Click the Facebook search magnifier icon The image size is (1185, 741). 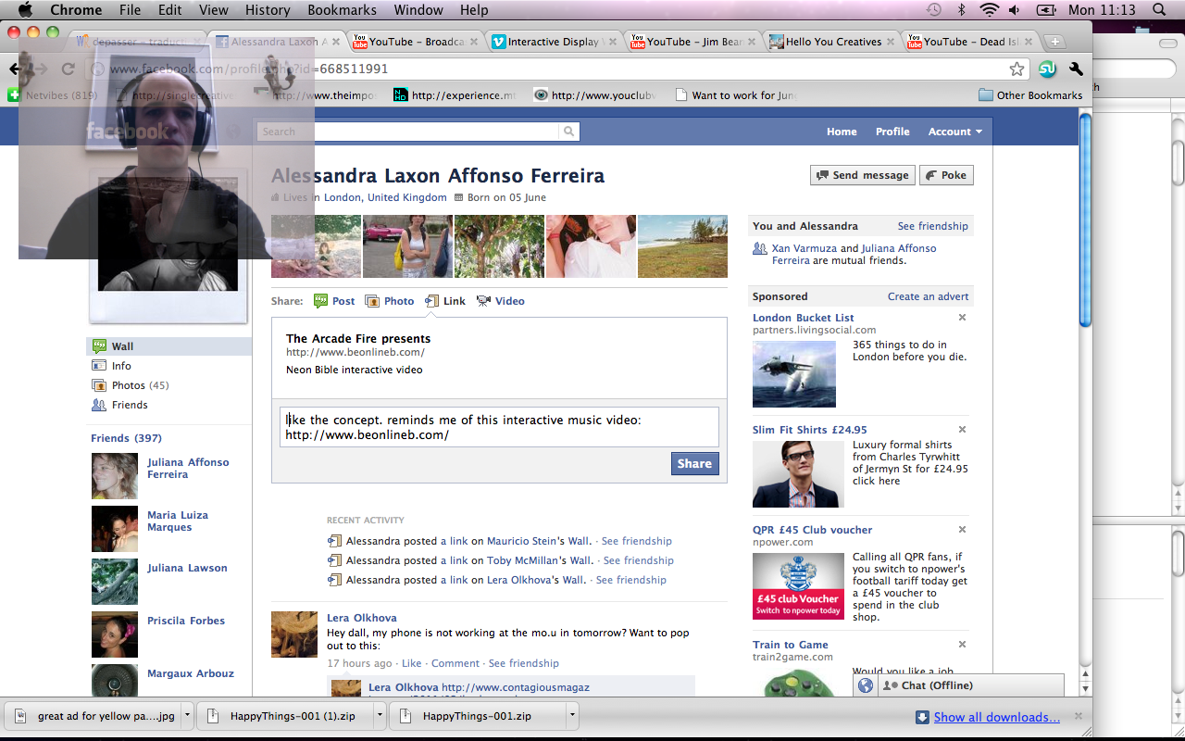[x=568, y=132]
